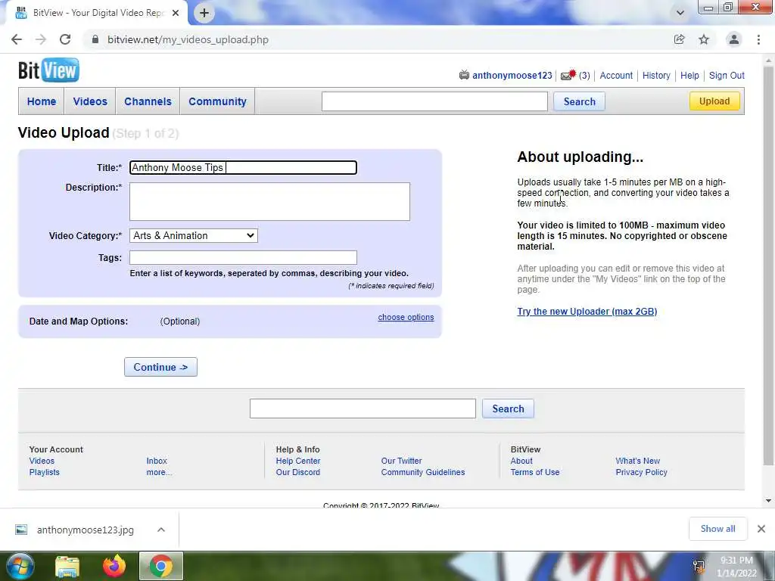The image size is (775, 581).
Task: Click the BitView logo
Action: click(48, 70)
